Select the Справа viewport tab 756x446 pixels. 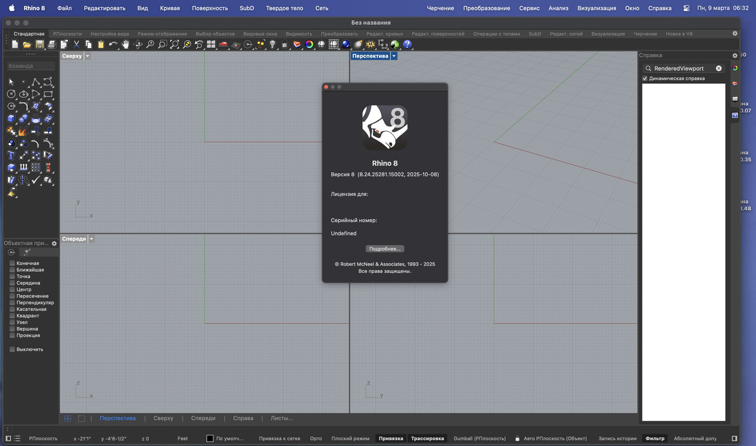243,418
